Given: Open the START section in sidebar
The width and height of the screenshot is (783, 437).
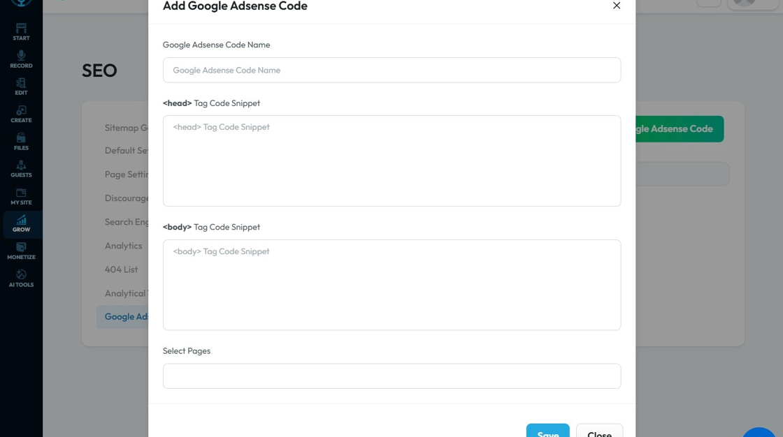Looking at the screenshot, I should [21, 31].
